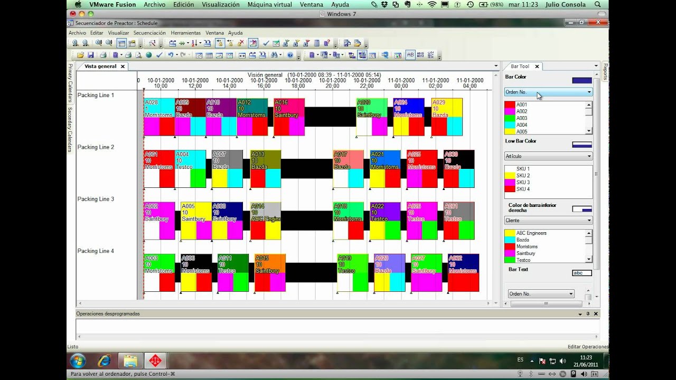Expand the undo history dropdown arrow
The width and height of the screenshot is (676, 380).
[x=176, y=55]
